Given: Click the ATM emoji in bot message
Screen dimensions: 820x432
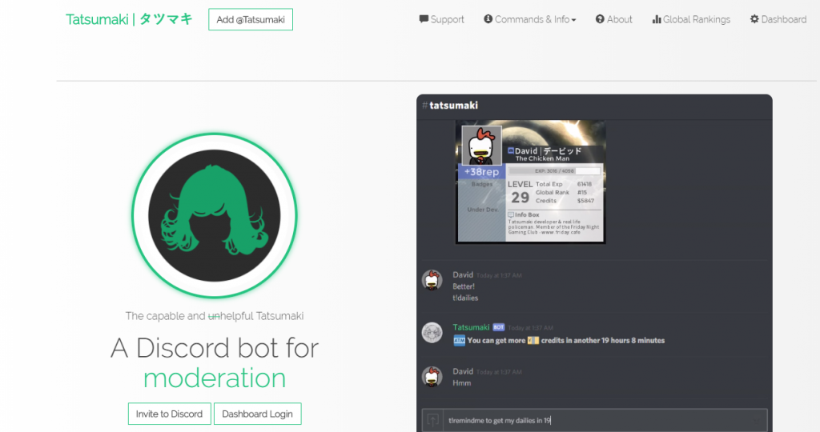Looking at the screenshot, I should coord(459,341).
